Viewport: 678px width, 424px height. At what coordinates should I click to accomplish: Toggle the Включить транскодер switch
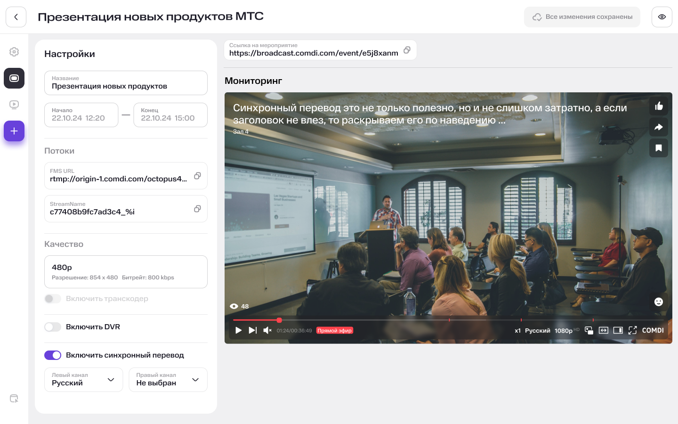tap(53, 299)
